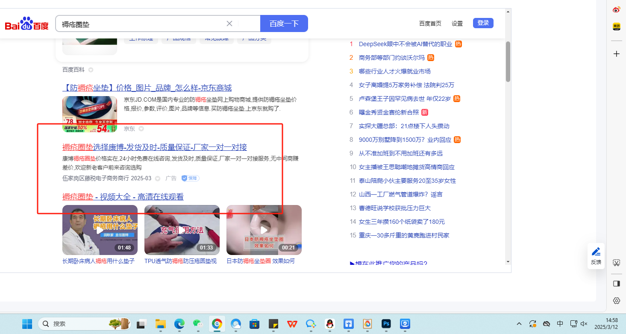This screenshot has height=334, width=626.
Task: Open the sidebar settings gear icon
Action: point(616,301)
